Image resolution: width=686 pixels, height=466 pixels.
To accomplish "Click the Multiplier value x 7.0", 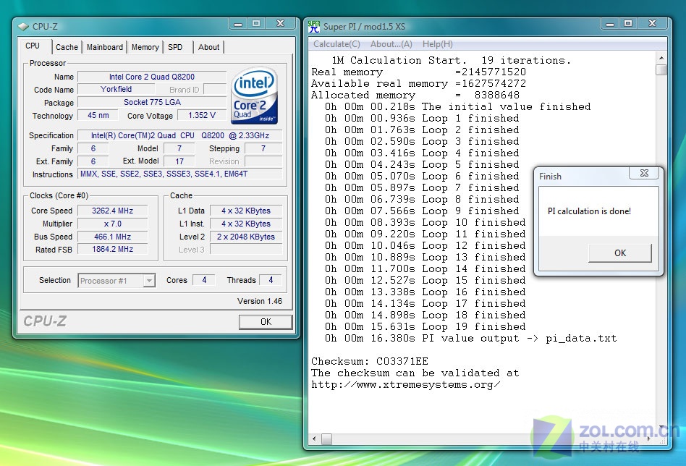I will 112,224.
